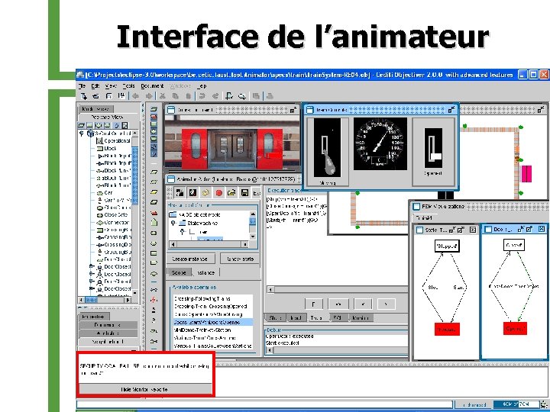The width and height of the screenshot is (550, 412).
Task: Collapse the root node of model tree
Action: pos(82,134)
